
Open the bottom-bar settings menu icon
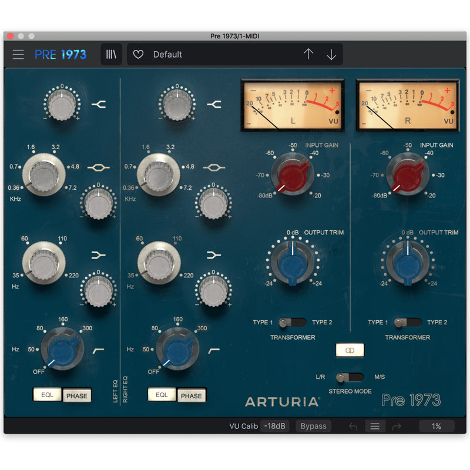coord(375,426)
